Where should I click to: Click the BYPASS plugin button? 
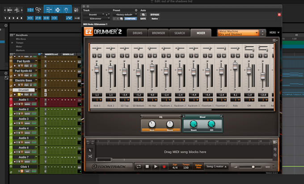[x=155, y=15]
